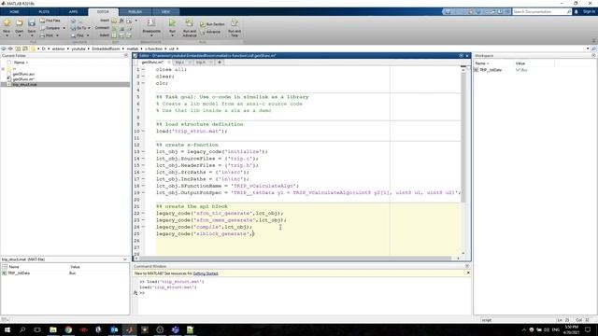The height and width of the screenshot is (336, 598).
Task: Open the Editor panel actions menu
Action: (461, 56)
